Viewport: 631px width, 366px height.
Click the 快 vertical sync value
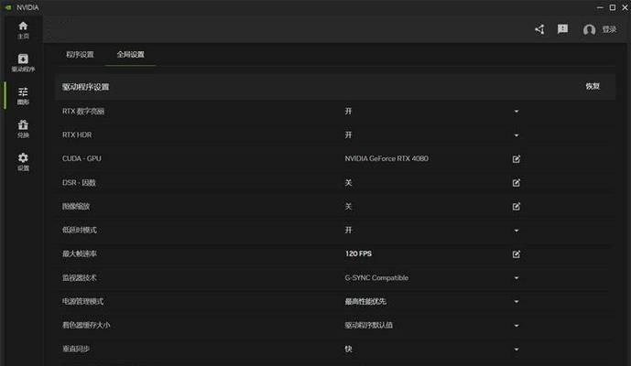click(x=349, y=349)
